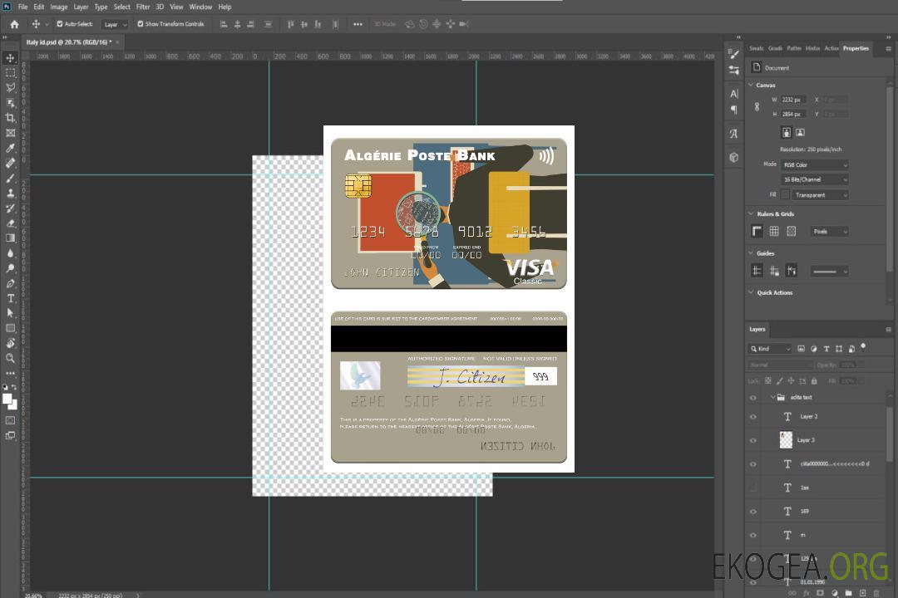Click the options bar three-dots button
Viewport: 898px width, 598px height.
(358, 24)
